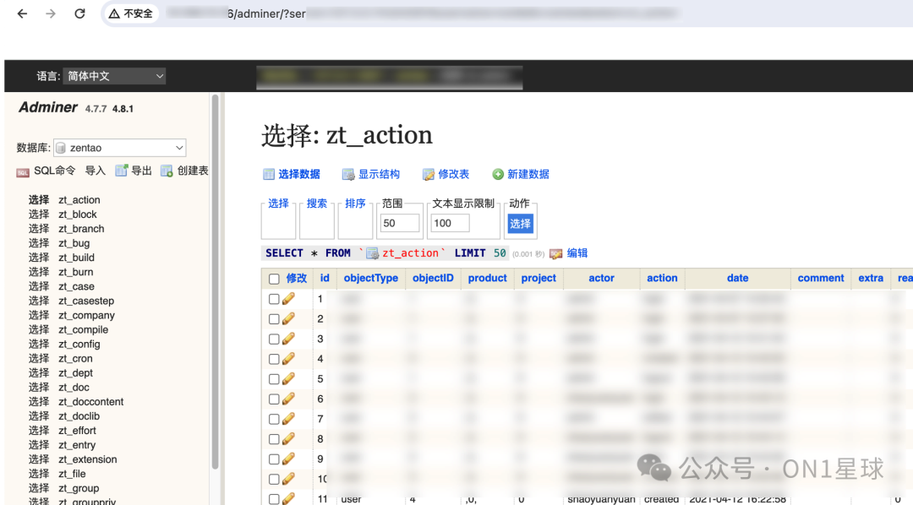The height and width of the screenshot is (505, 913).
Task: Go back with the browser back arrow
Action: [22, 14]
